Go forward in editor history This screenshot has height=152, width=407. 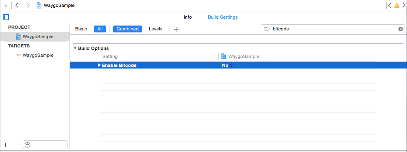tap(28, 5)
